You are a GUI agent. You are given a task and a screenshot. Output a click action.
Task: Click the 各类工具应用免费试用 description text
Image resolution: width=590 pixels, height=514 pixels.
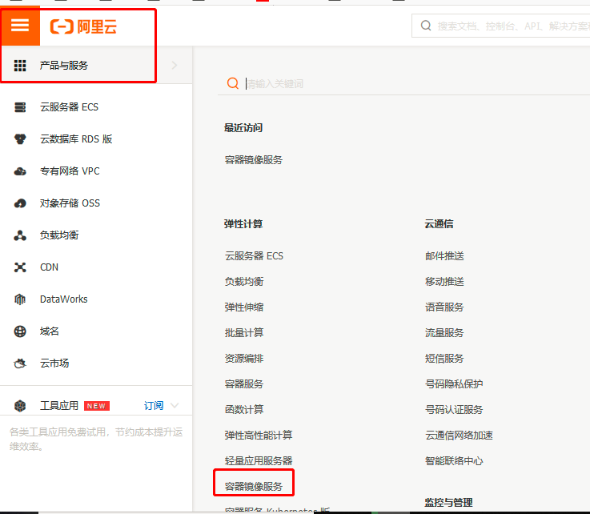[x=96, y=439]
